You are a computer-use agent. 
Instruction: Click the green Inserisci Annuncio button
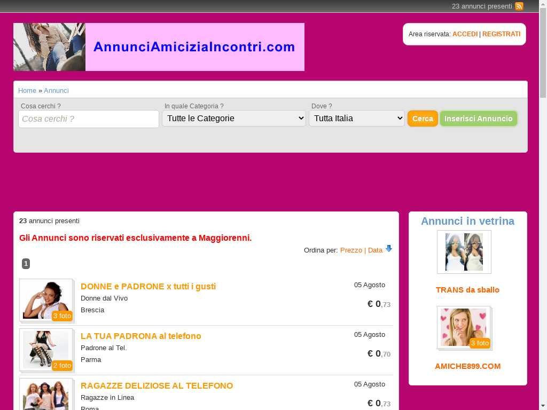(478, 119)
